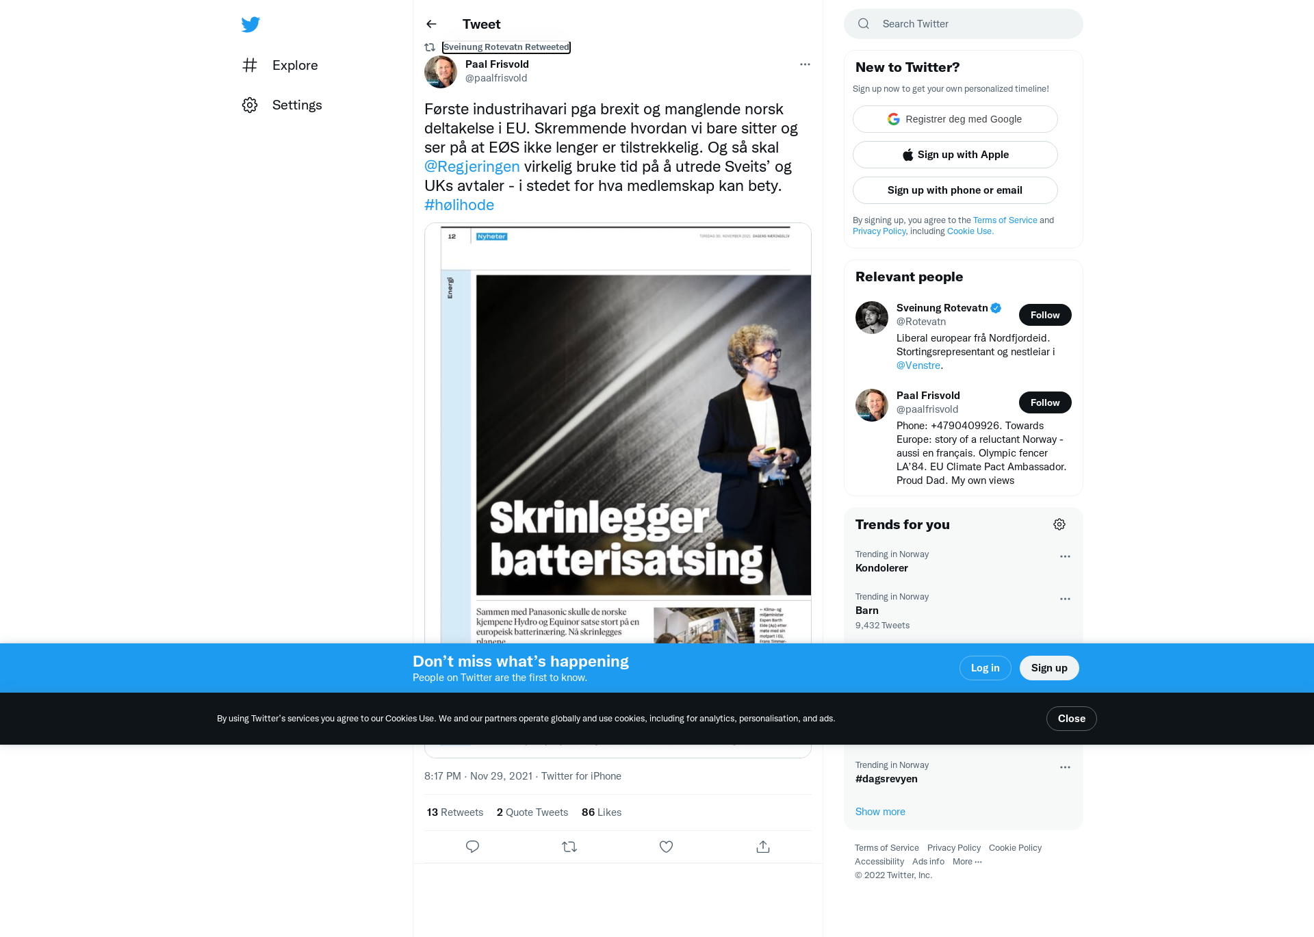1314x937 pixels.
Task: Open Settings in the sidebar
Action: point(282,105)
